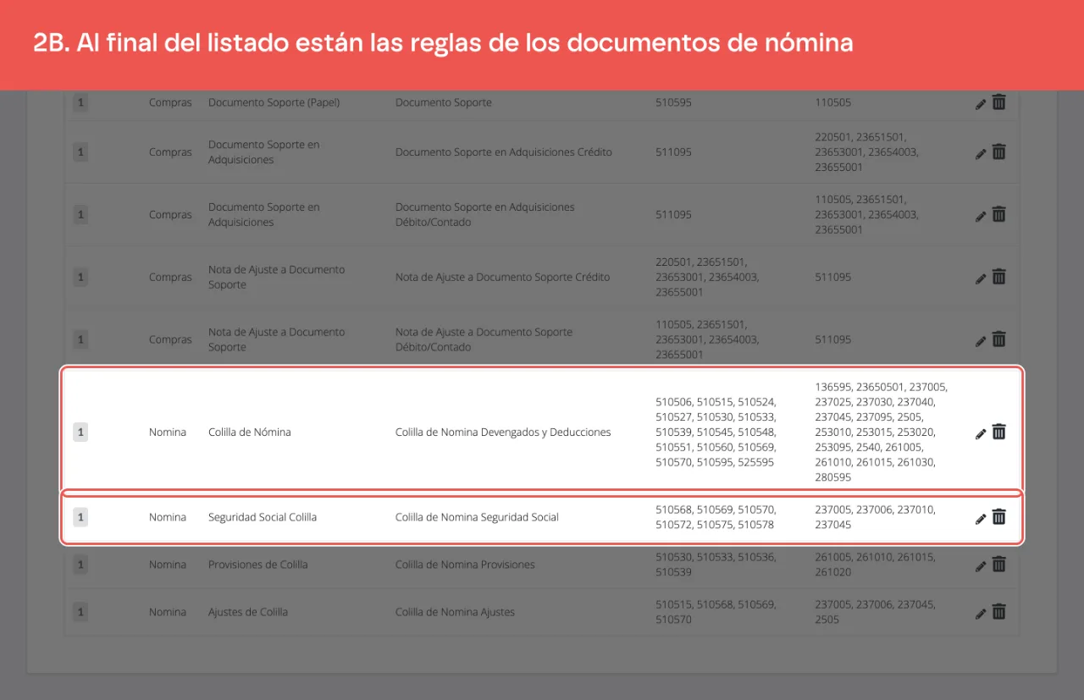Edit the Colilla de Nómina rule
Screen dimensions: 1084x700
pyautogui.click(x=981, y=433)
